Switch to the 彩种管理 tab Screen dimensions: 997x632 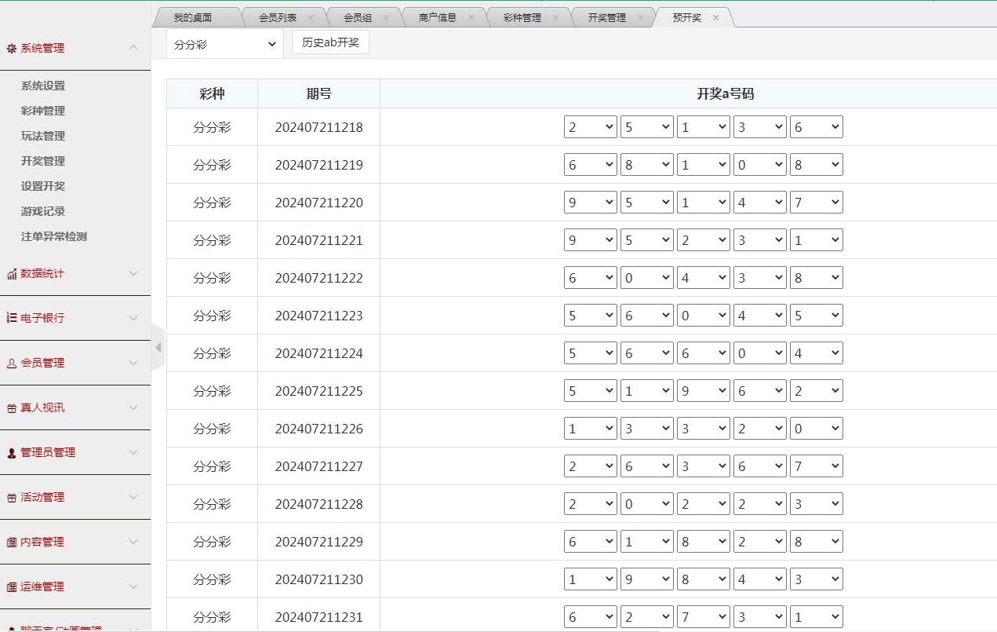pyautogui.click(x=522, y=17)
